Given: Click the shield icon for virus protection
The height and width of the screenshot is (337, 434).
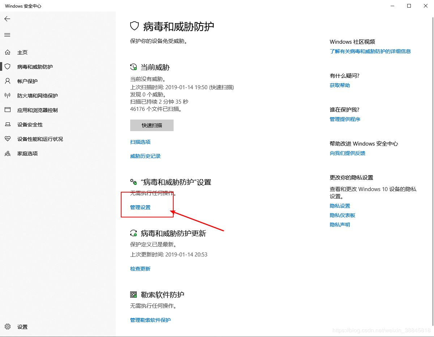Looking at the screenshot, I should (8, 67).
